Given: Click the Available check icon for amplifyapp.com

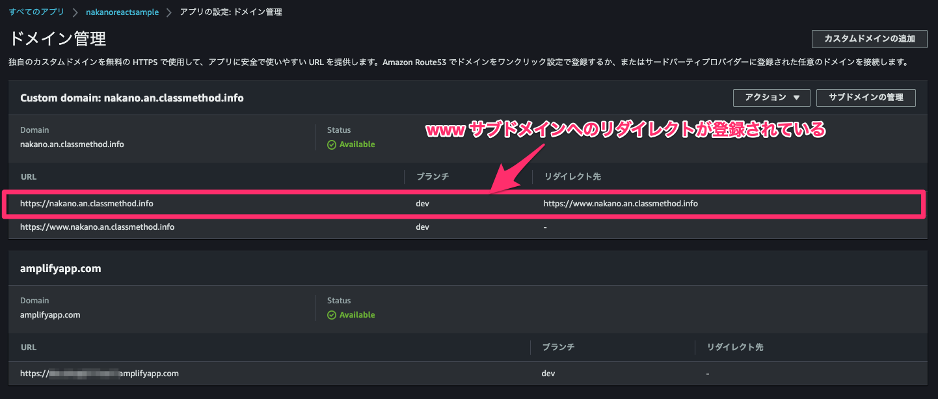Looking at the screenshot, I should click(x=332, y=315).
